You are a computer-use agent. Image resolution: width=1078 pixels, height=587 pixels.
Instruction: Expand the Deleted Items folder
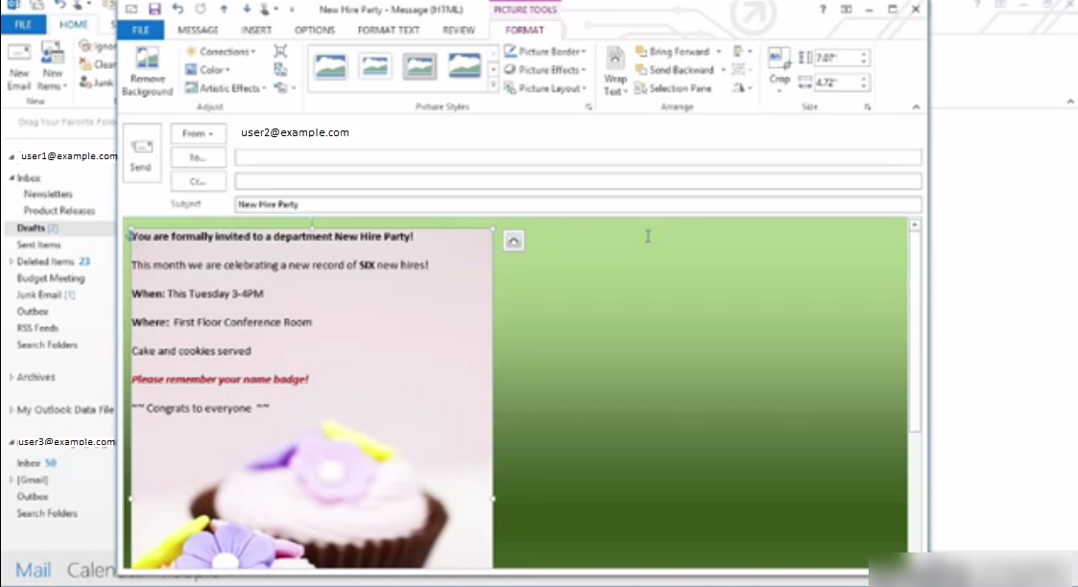tap(11, 262)
